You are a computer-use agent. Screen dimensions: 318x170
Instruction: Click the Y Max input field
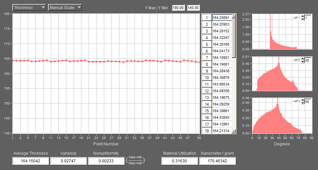tap(178, 7)
